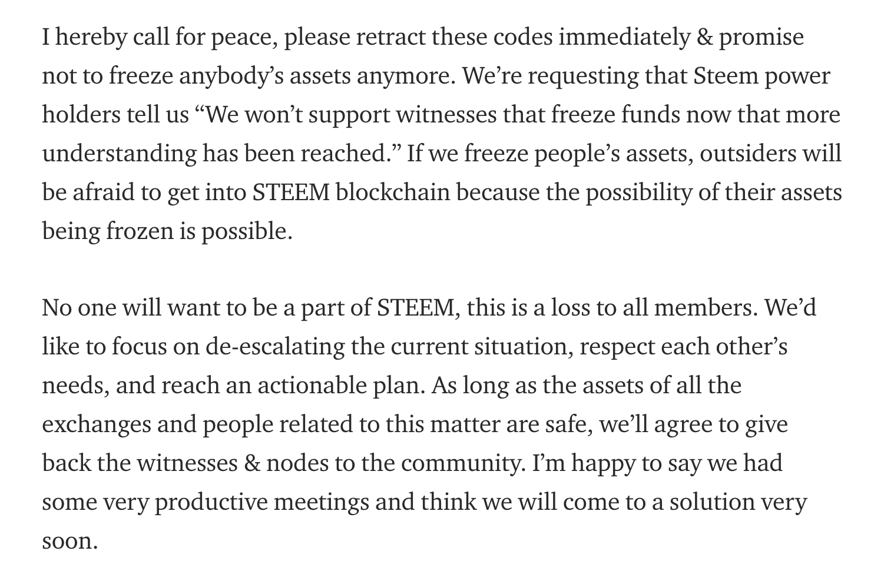This screenshot has height=584, width=894.
Task: Click the word "frozen" in the first paragraph
Action: point(139,232)
